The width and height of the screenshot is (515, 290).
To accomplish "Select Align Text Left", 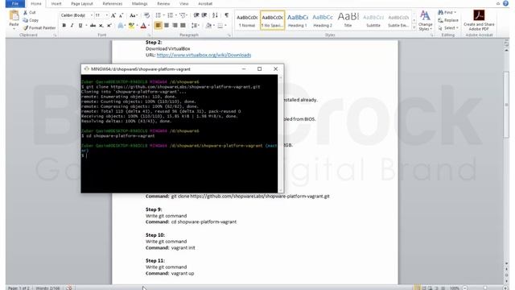I will [x=158, y=26].
